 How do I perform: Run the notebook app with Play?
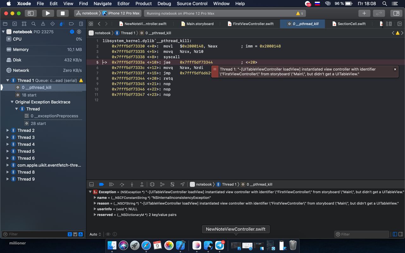(x=48, y=13)
